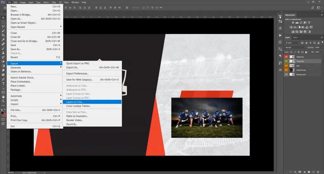
Task: Toggle visibility of the logo layer
Action: (286, 66)
